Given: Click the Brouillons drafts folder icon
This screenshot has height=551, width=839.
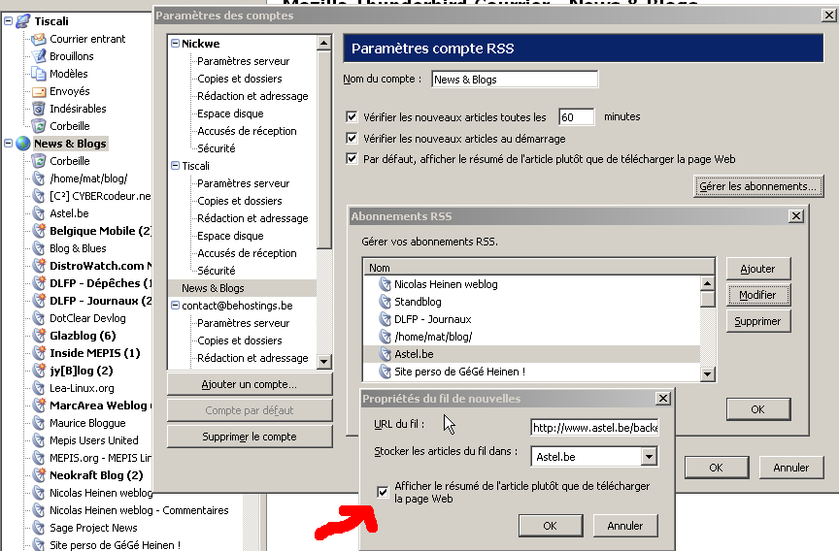Looking at the screenshot, I should click(x=39, y=56).
